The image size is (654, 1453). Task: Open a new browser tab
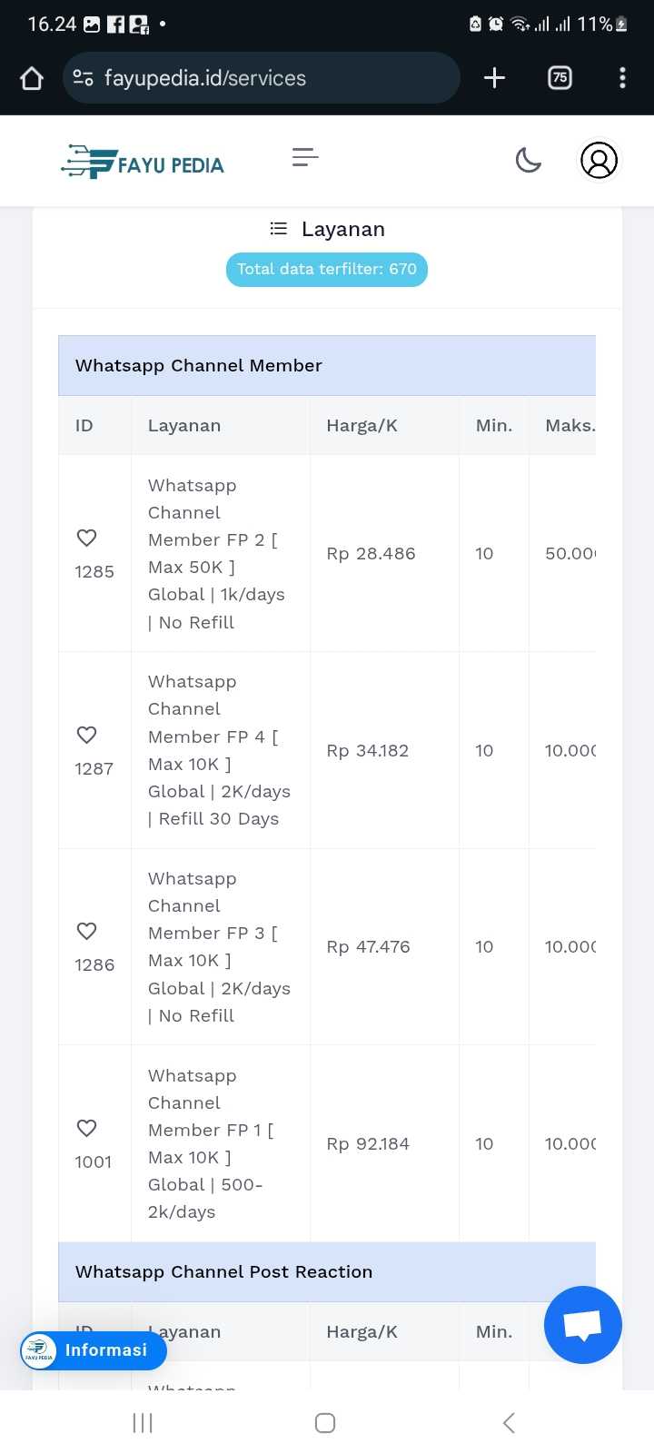494,78
